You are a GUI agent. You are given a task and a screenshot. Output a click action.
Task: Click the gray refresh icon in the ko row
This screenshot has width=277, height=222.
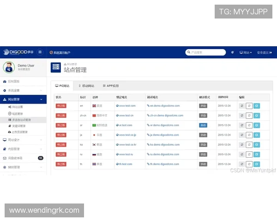point(241,144)
